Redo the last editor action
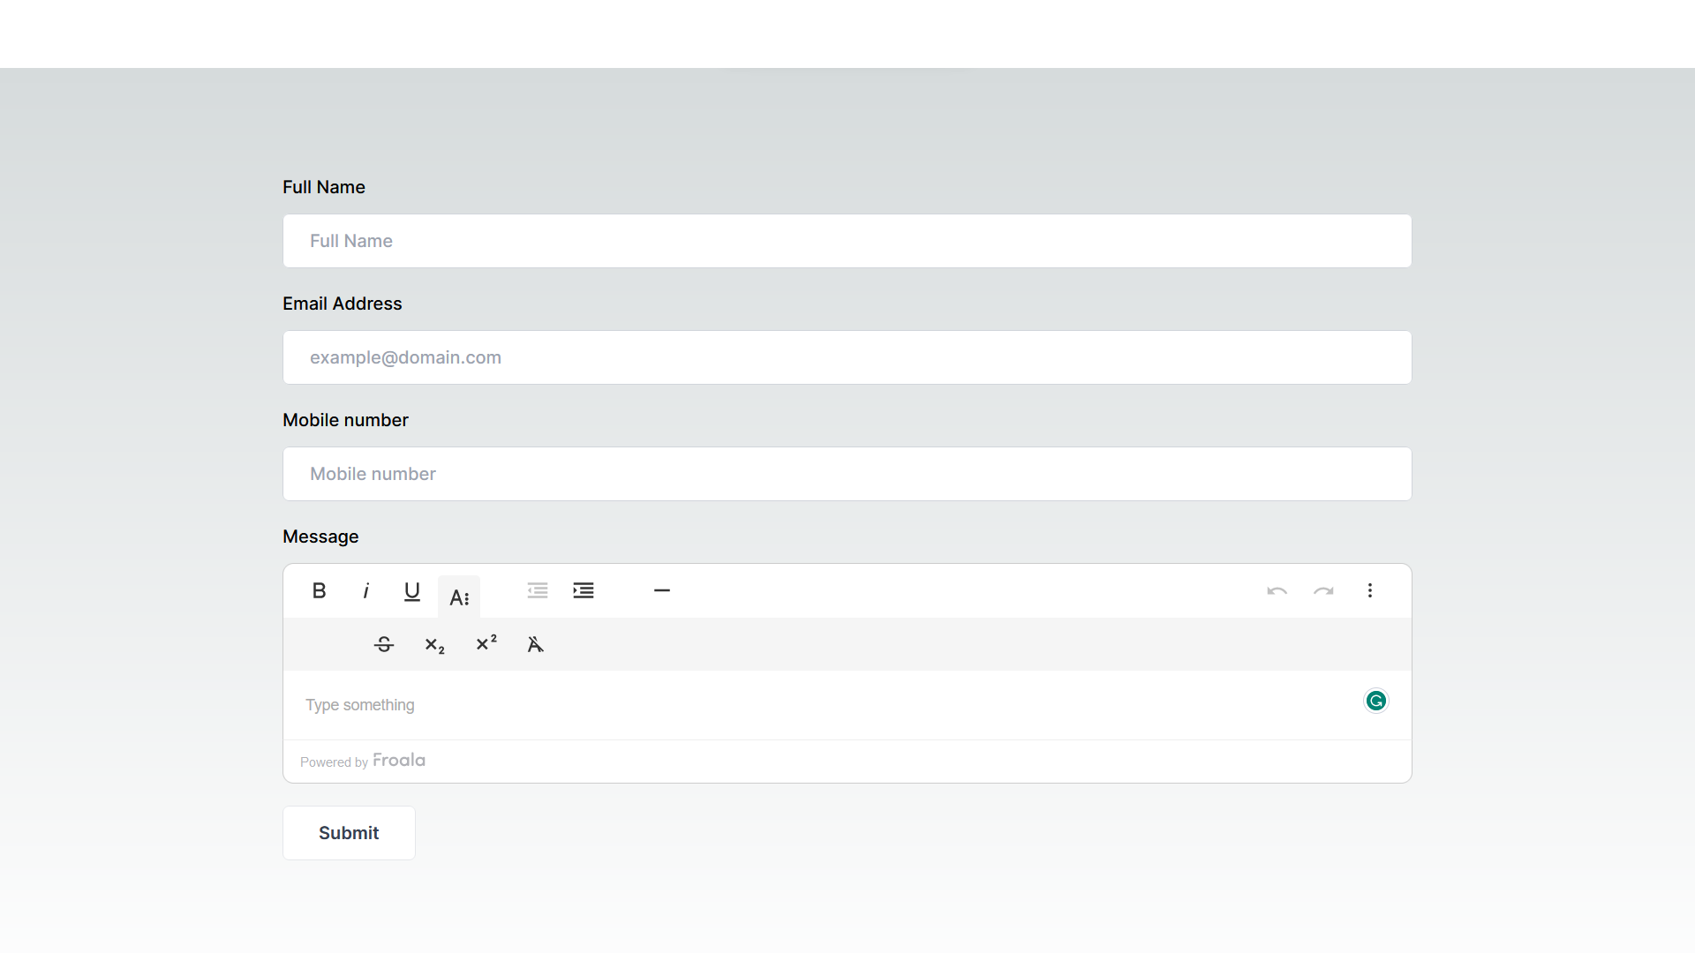The width and height of the screenshot is (1695, 953). (x=1324, y=591)
